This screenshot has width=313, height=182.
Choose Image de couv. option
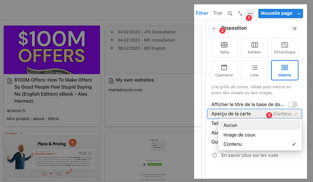pos(260,135)
